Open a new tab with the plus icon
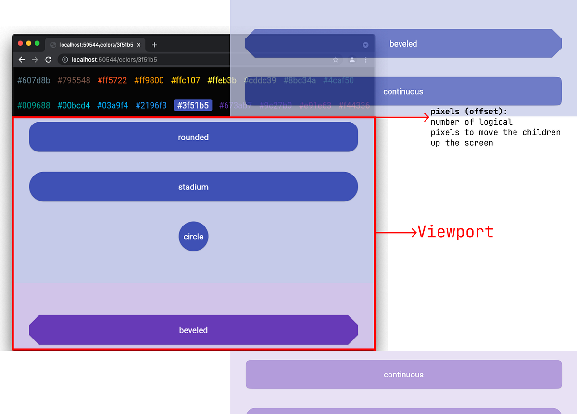Viewport: 577px width, 414px height. point(154,44)
